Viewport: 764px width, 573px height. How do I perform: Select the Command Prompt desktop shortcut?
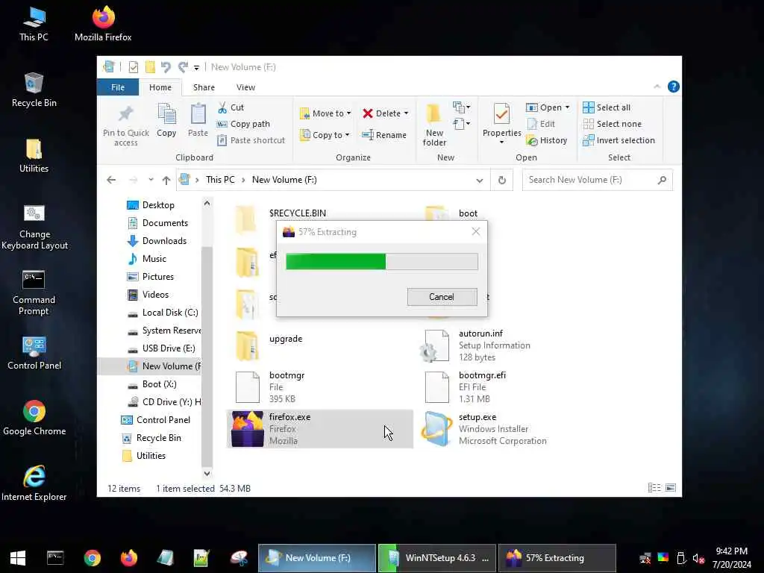(x=34, y=292)
